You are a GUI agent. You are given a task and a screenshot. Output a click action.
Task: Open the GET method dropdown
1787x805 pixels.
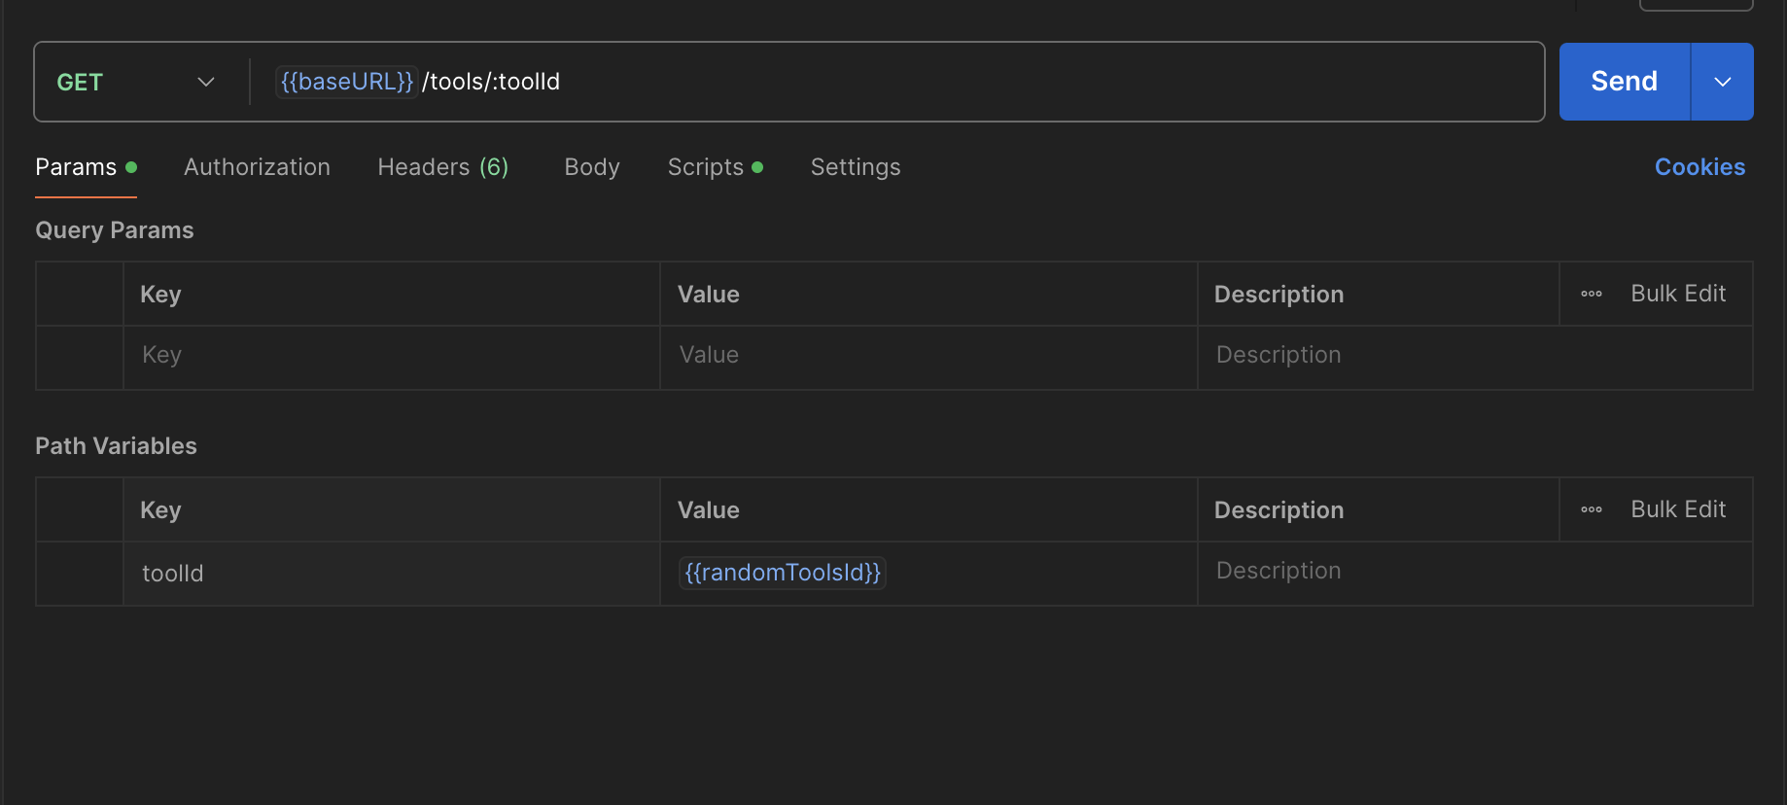pyautogui.click(x=134, y=83)
